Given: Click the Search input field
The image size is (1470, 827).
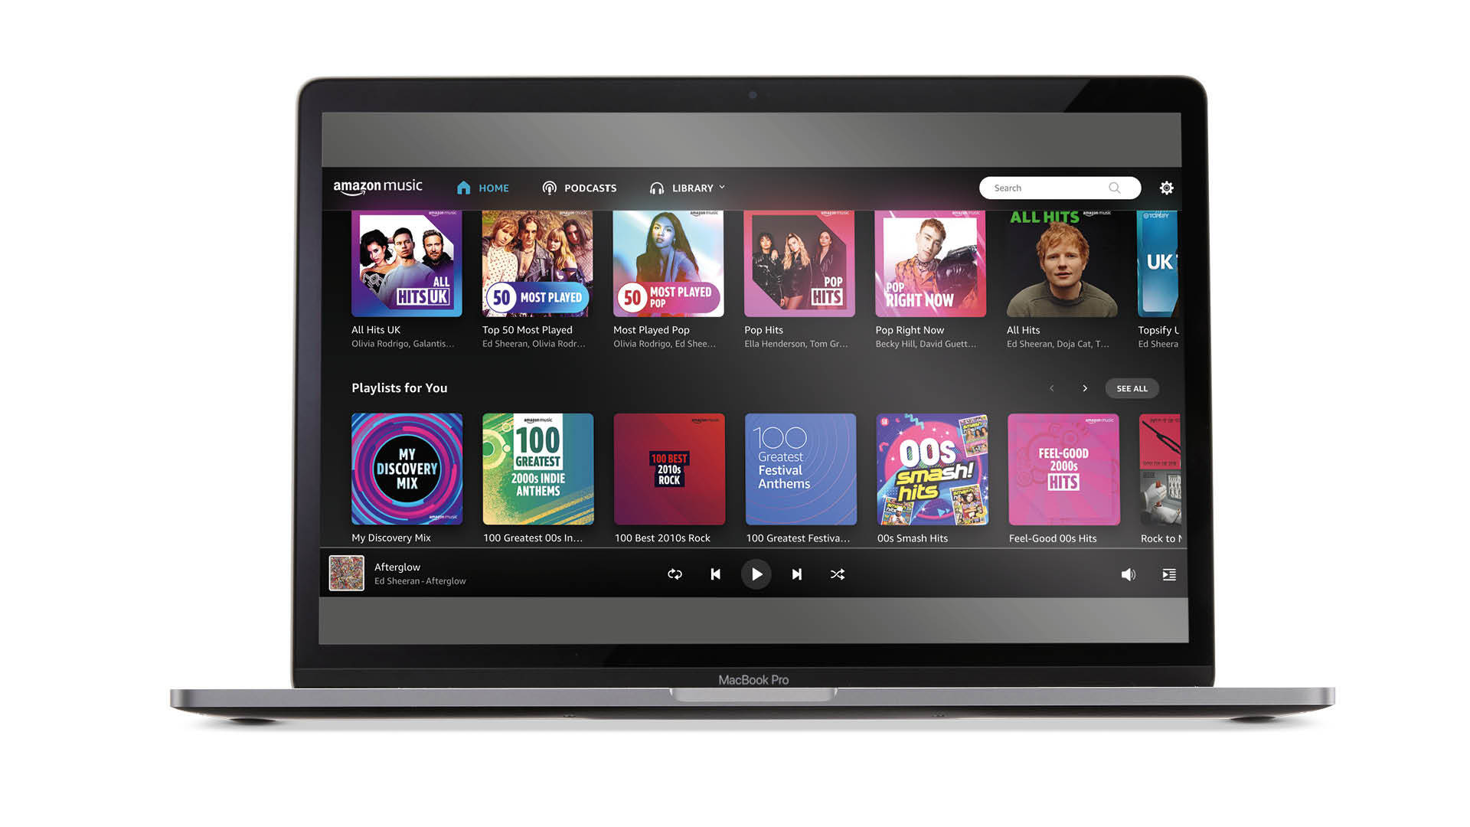Looking at the screenshot, I should 1054,188.
